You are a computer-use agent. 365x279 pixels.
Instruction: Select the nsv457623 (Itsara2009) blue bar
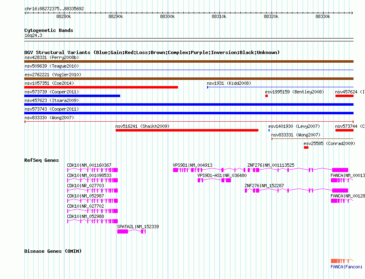click(189, 104)
